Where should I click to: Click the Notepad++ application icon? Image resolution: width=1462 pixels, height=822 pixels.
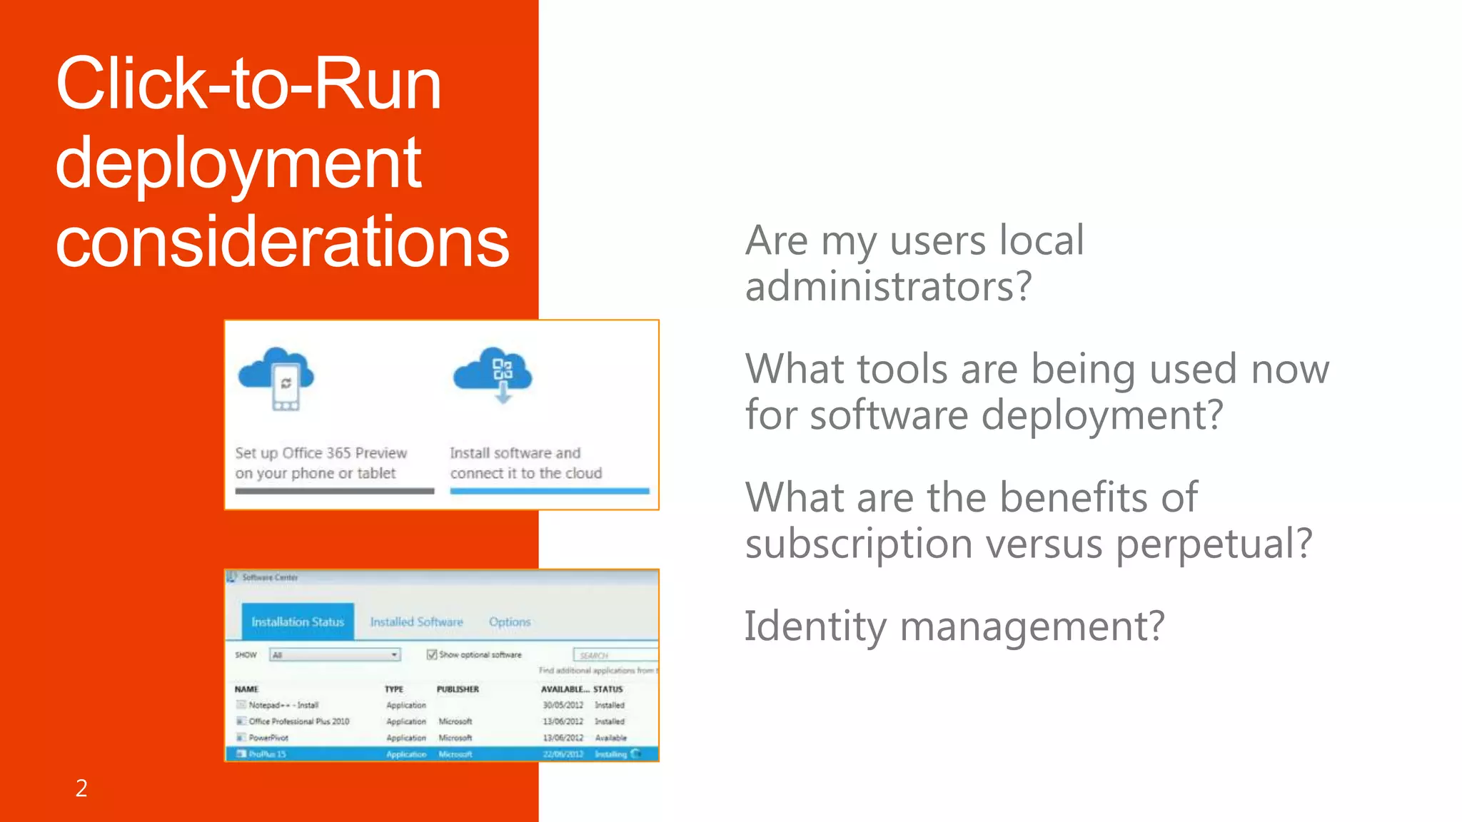[241, 705]
